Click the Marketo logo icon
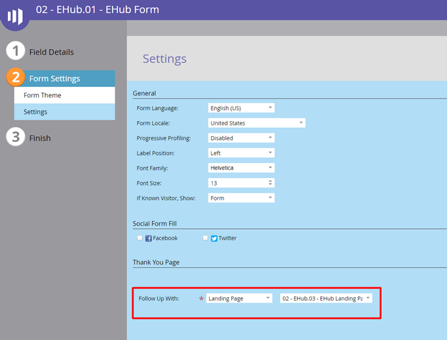This screenshot has width=447, height=340. [x=15, y=15]
